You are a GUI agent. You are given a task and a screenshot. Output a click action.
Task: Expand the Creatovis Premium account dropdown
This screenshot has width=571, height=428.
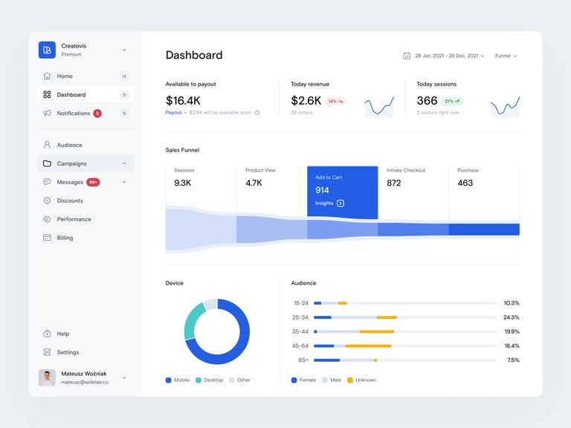point(124,50)
